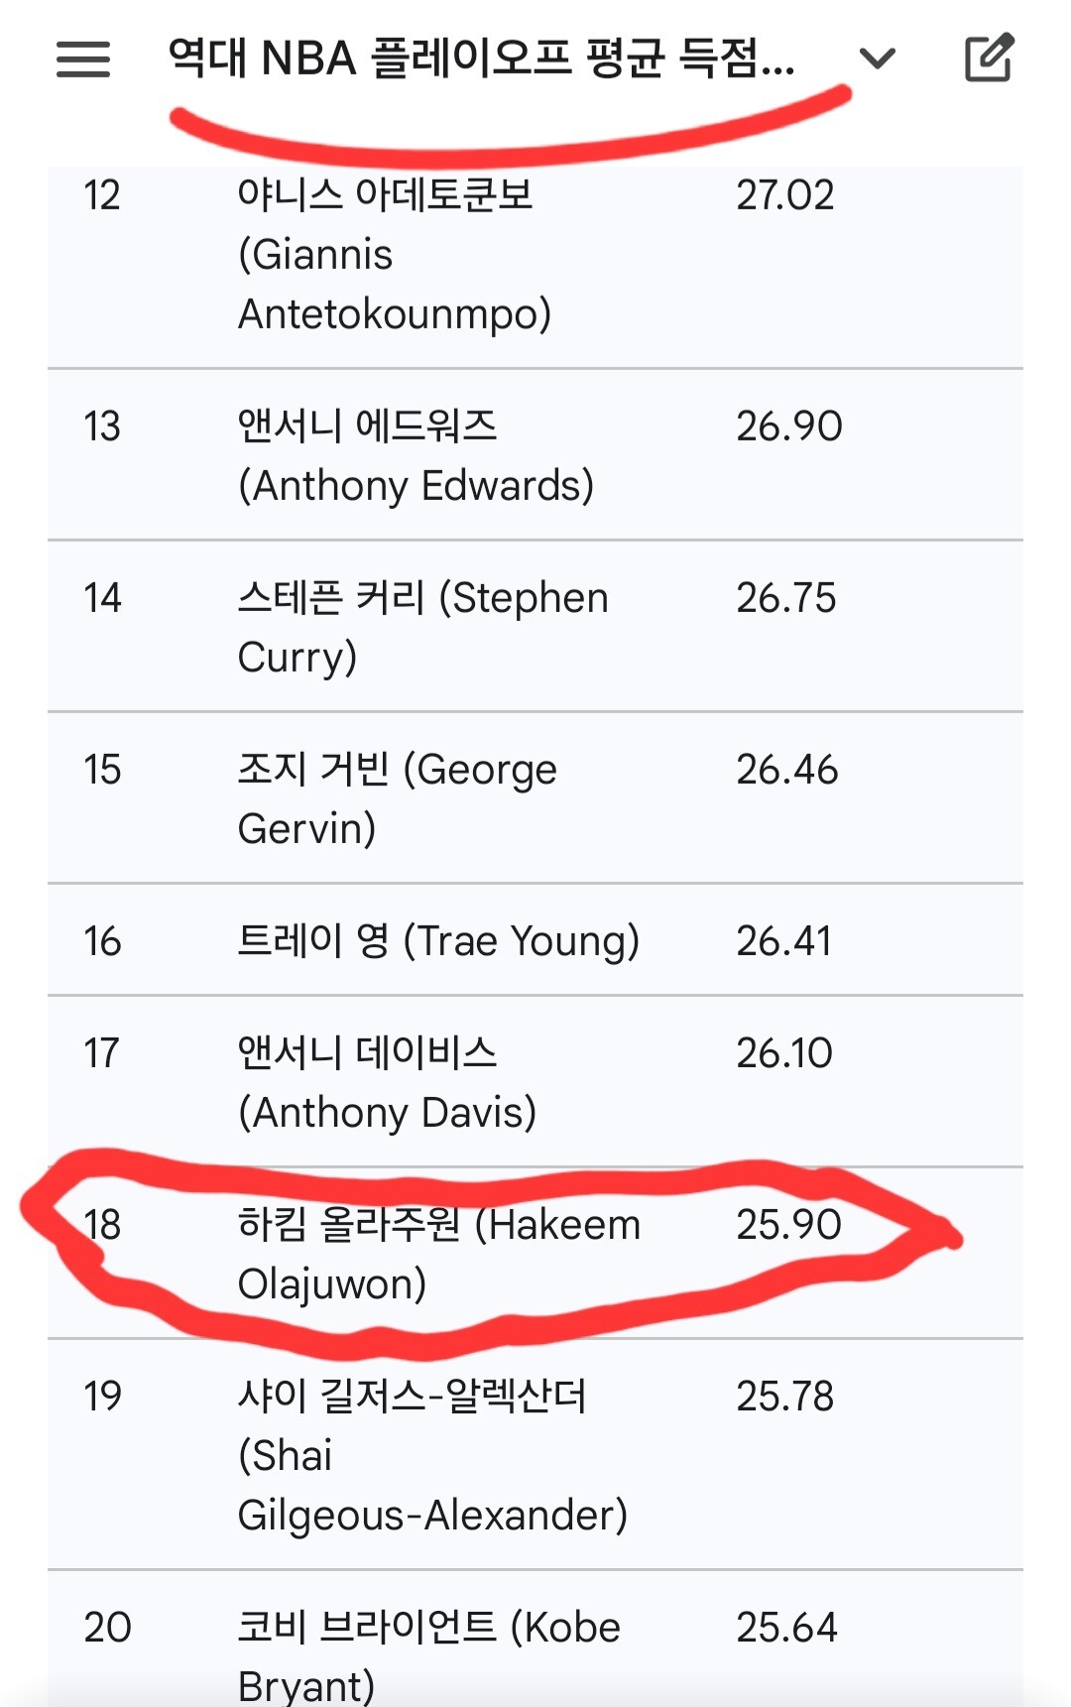The width and height of the screenshot is (1071, 1707).
Task: Expand the conversation title dropdown chevron
Action: pyautogui.click(x=877, y=60)
